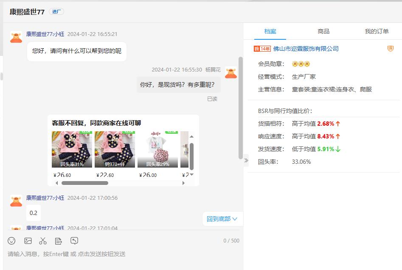Click the 进厂 button beside shop name
Screen dimensions: 402x270
[x=56, y=11]
